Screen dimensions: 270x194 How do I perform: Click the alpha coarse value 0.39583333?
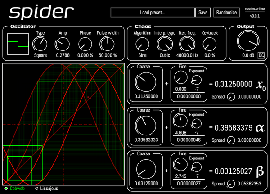coord(146,140)
